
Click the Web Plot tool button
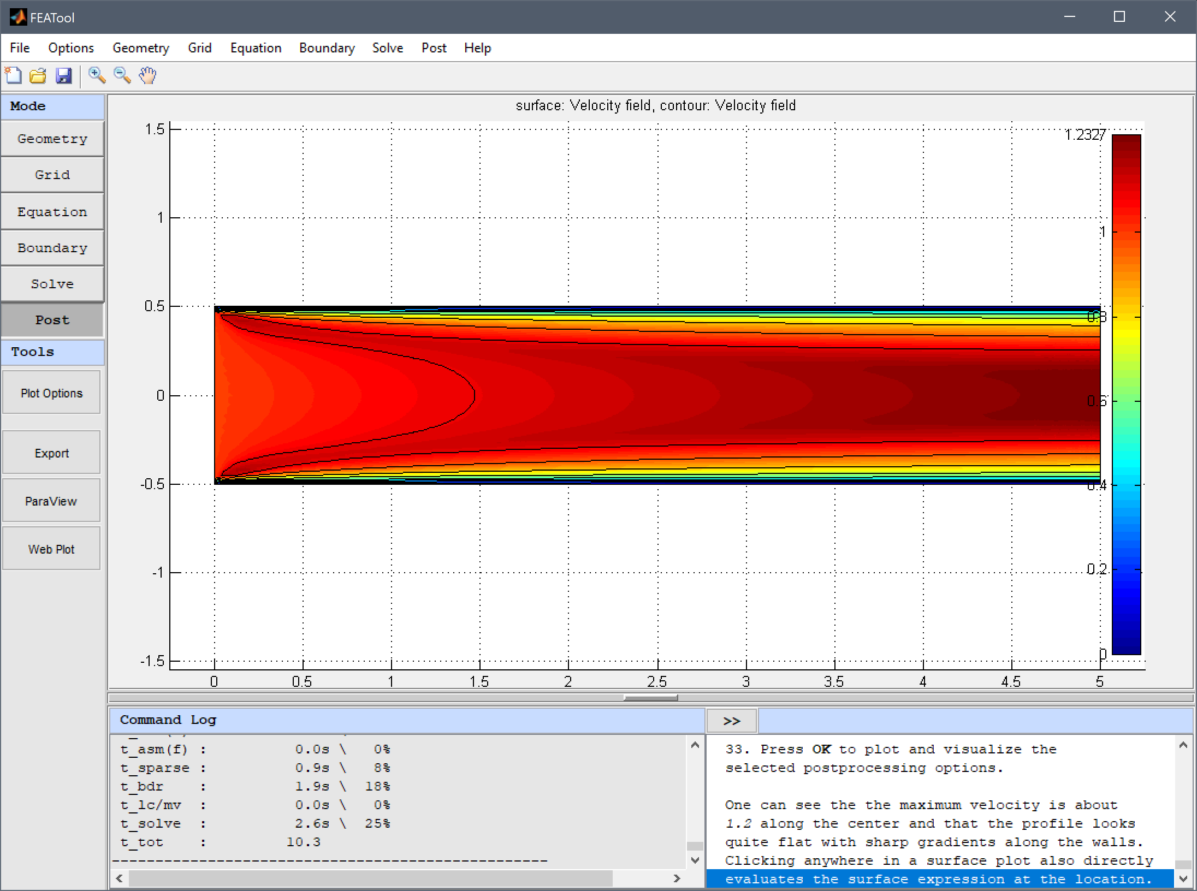click(x=51, y=549)
